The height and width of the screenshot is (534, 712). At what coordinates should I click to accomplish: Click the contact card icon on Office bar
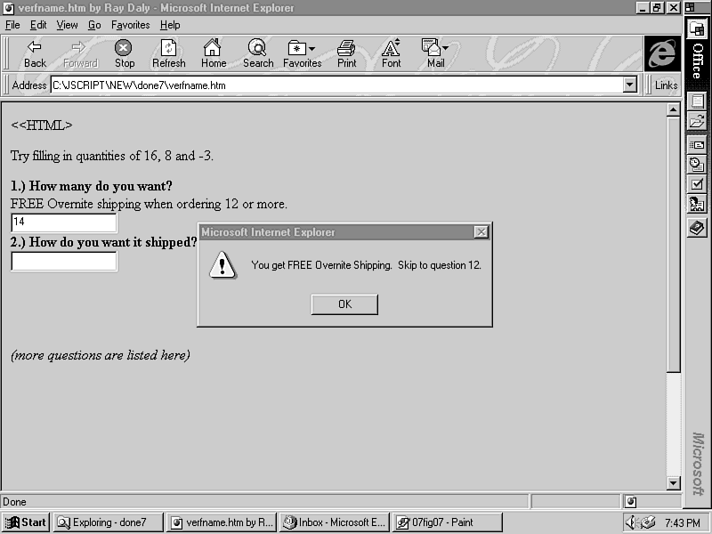(x=697, y=204)
